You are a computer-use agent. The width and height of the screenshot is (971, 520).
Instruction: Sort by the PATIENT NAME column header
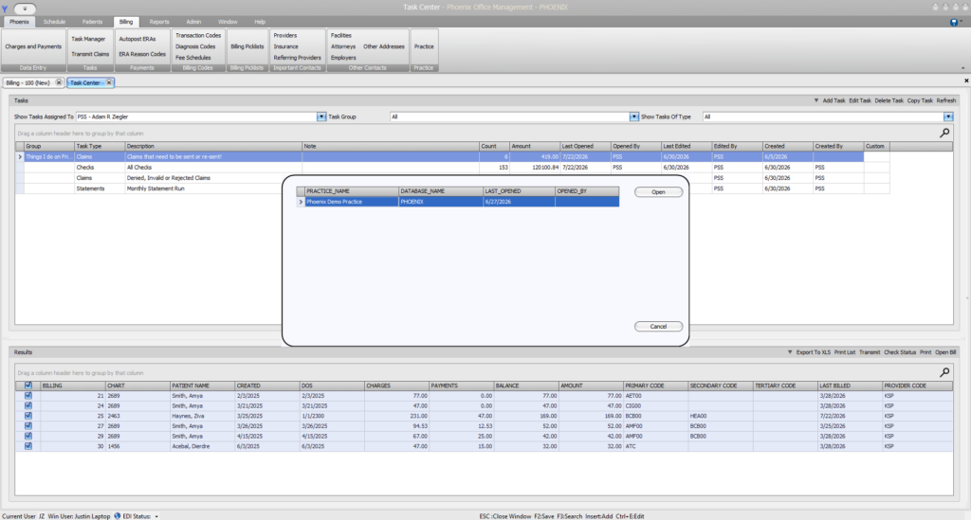click(202, 386)
